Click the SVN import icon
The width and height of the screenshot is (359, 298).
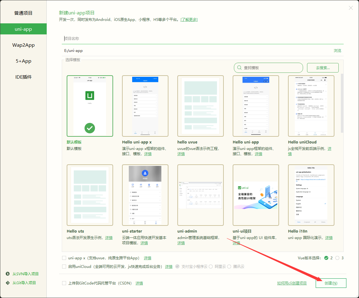pyautogui.click(x=8, y=274)
